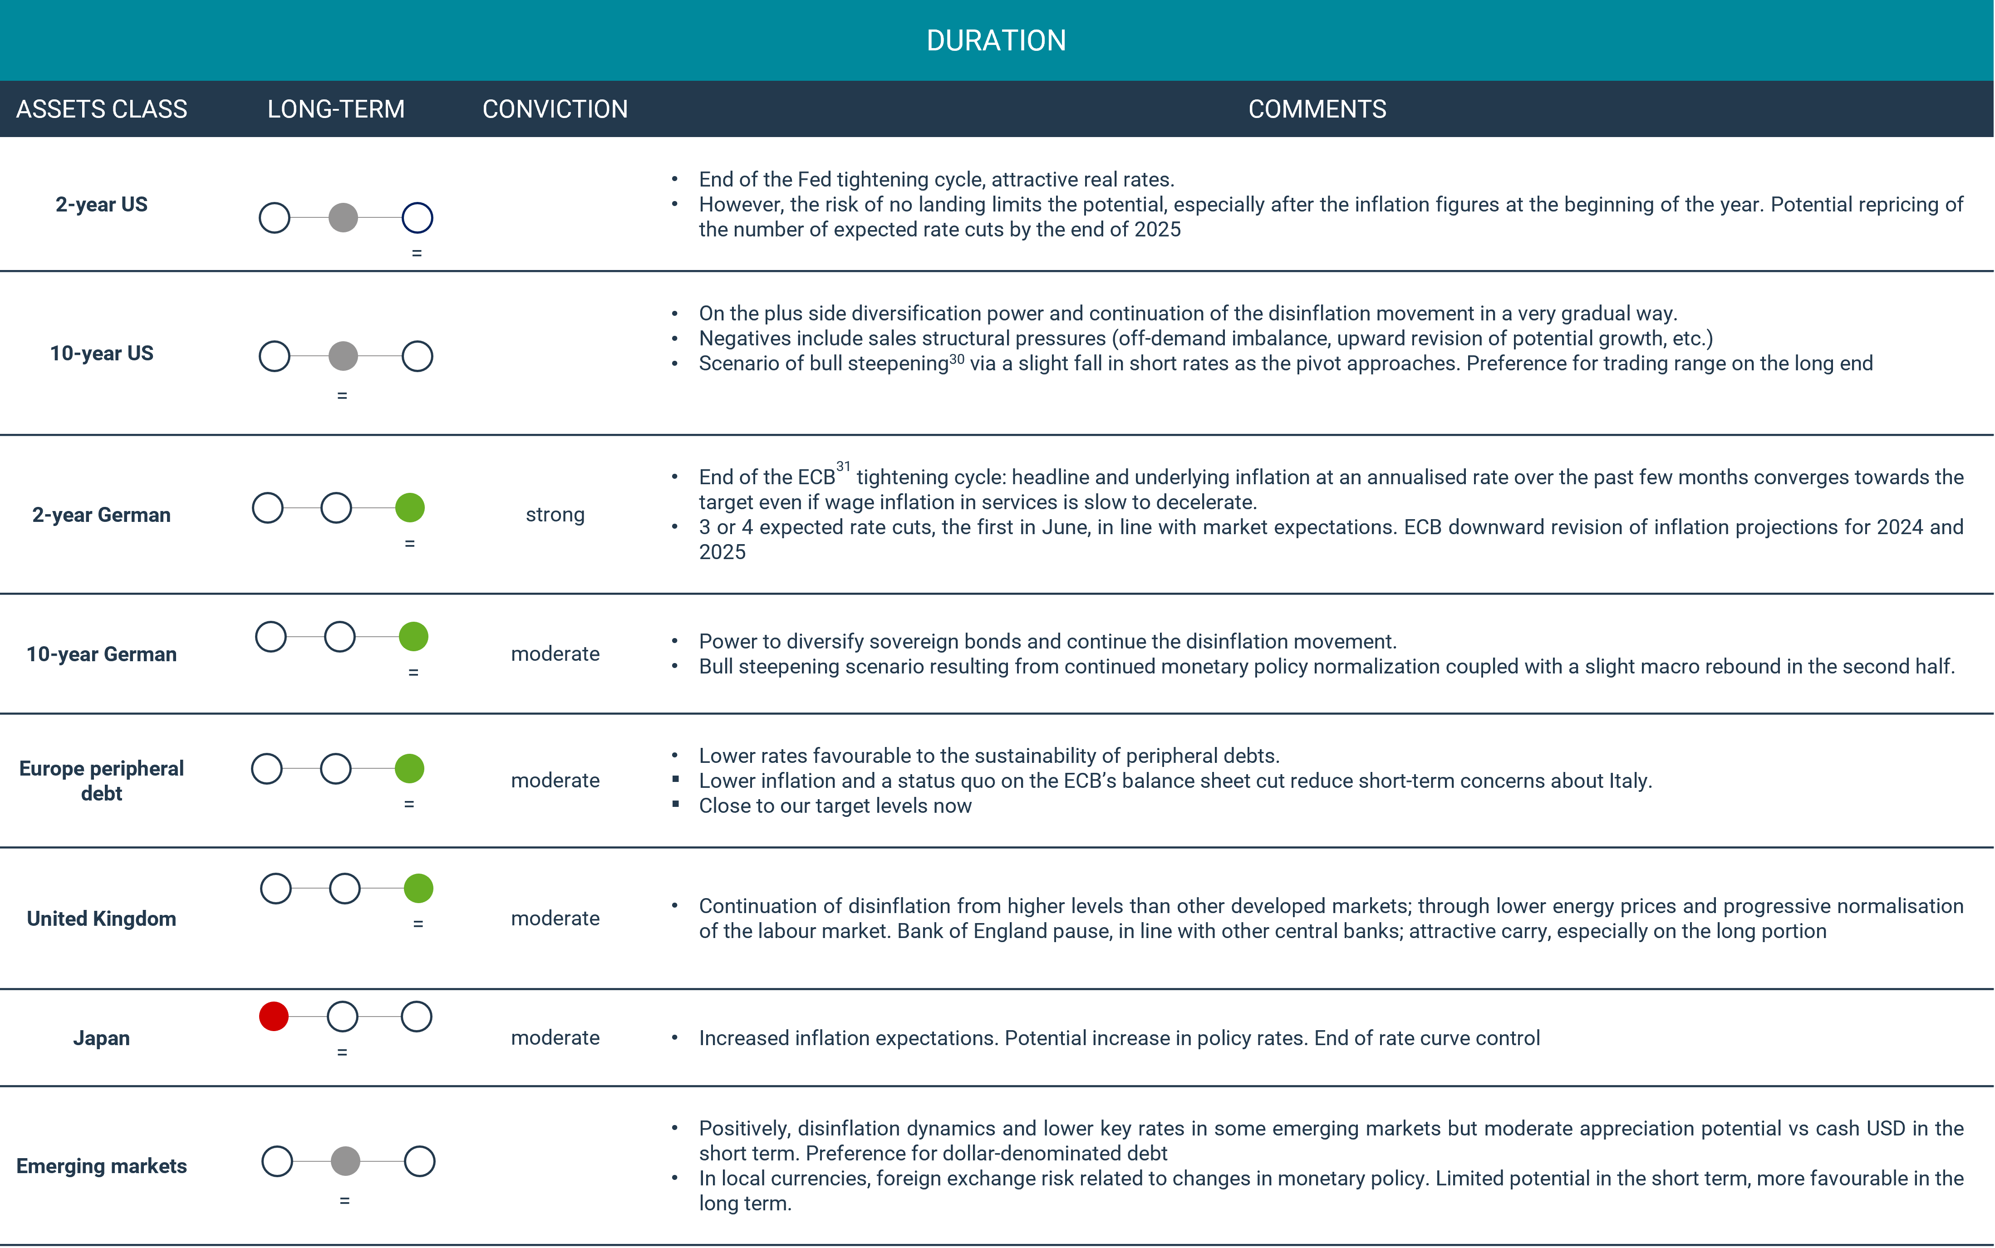Select the 2-year German row label
The width and height of the screenshot is (1995, 1248).
click(x=102, y=515)
